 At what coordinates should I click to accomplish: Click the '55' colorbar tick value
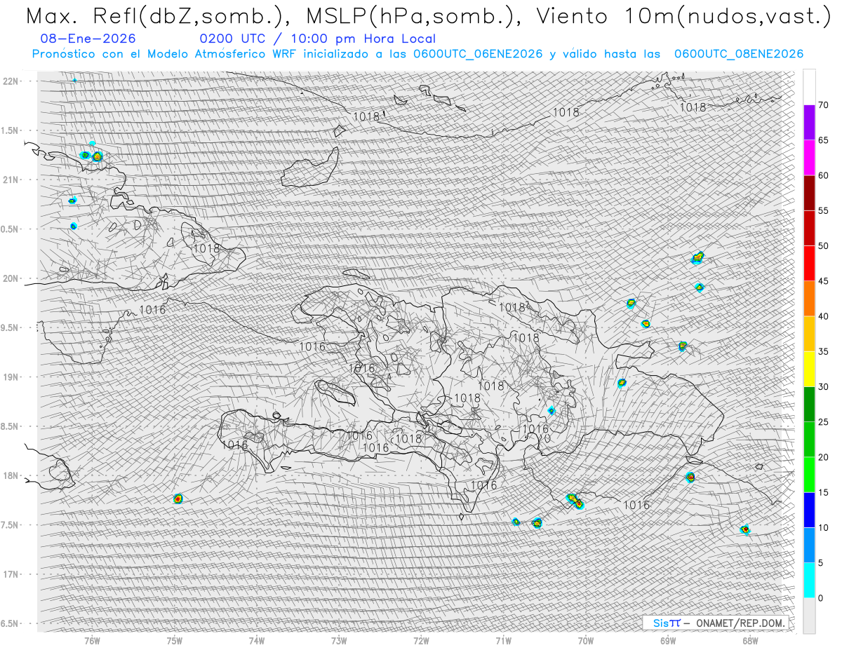coord(823,210)
